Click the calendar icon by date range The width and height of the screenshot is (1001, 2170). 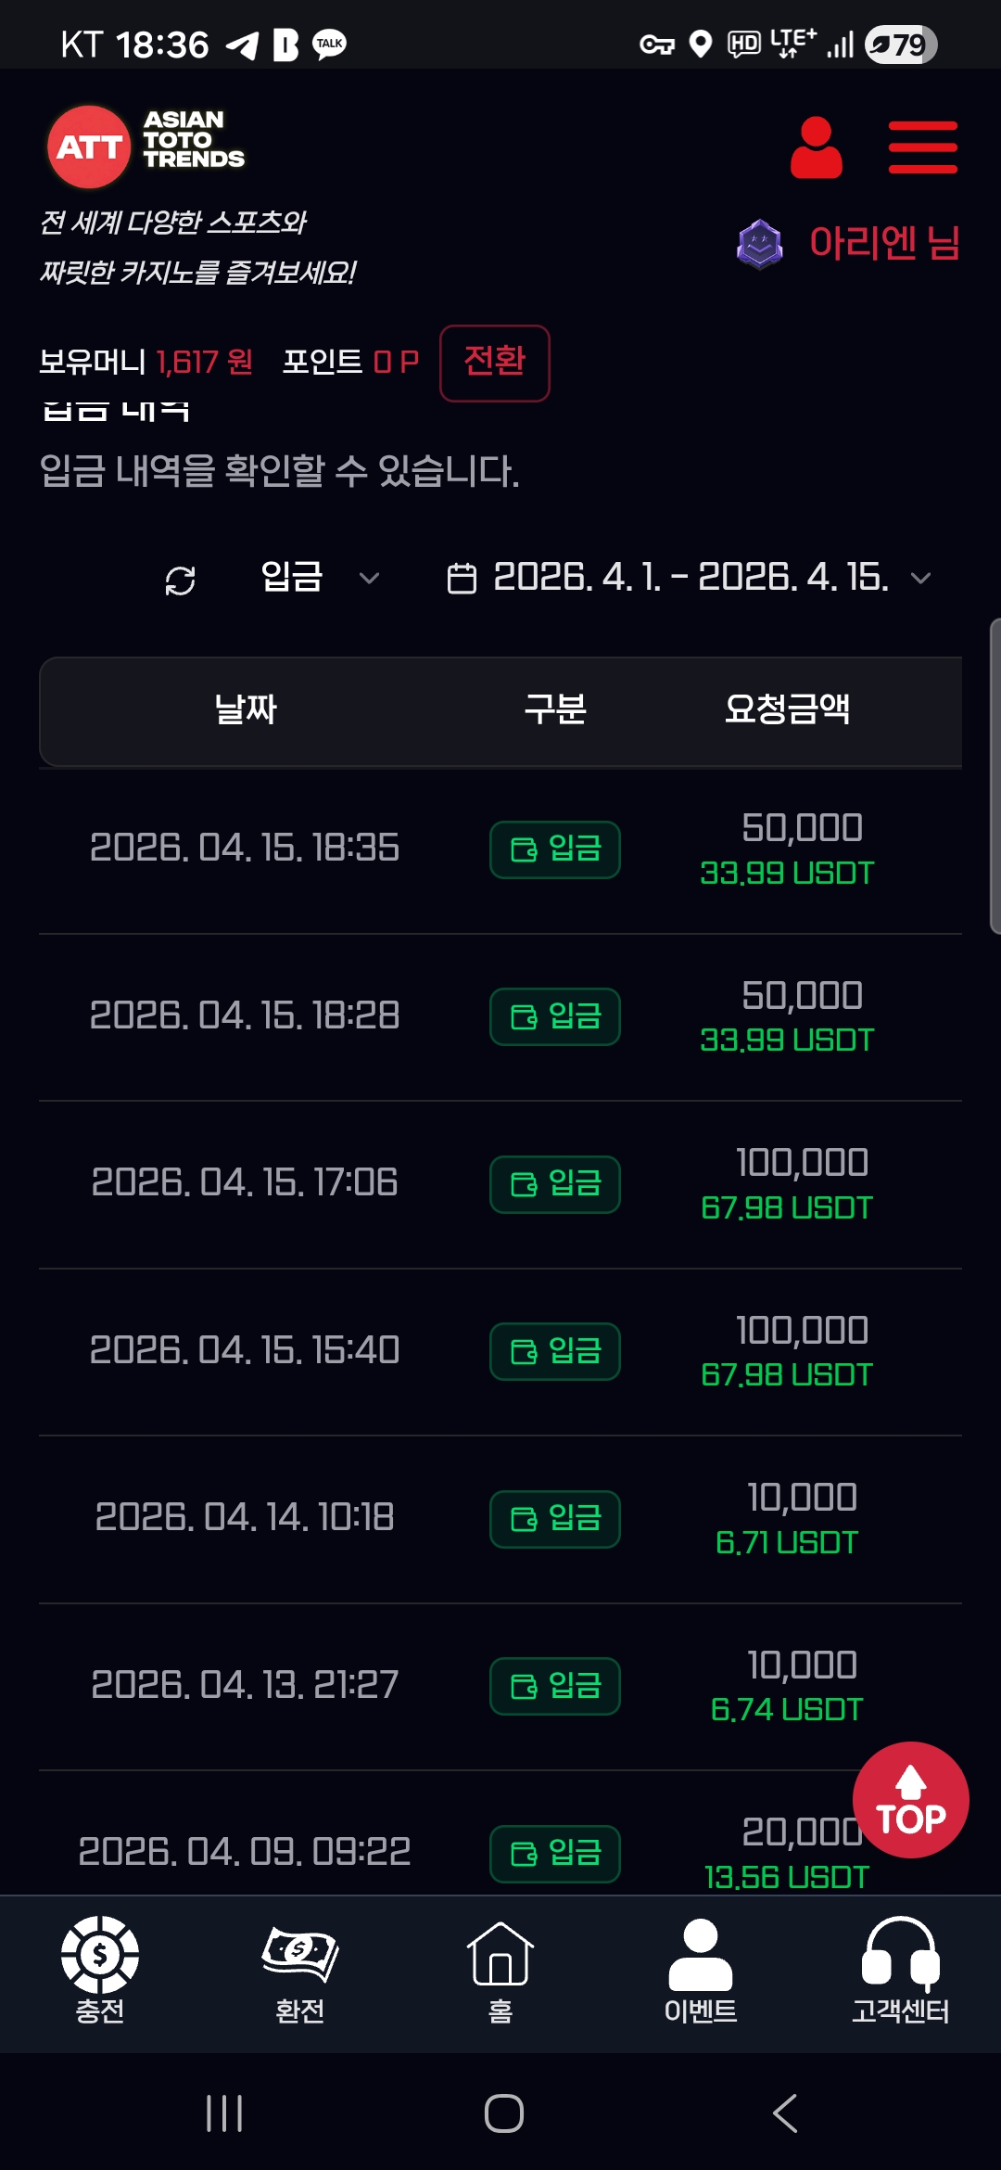tap(462, 579)
